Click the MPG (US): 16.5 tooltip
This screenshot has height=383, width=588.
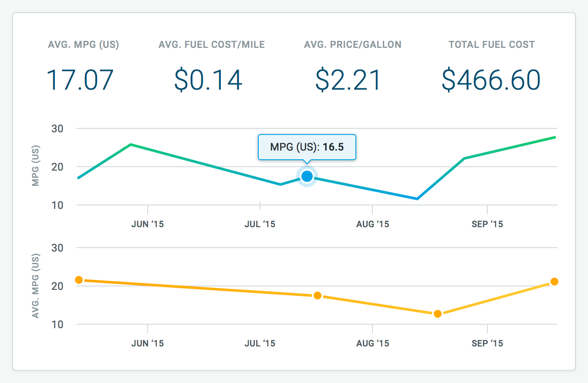tap(307, 147)
